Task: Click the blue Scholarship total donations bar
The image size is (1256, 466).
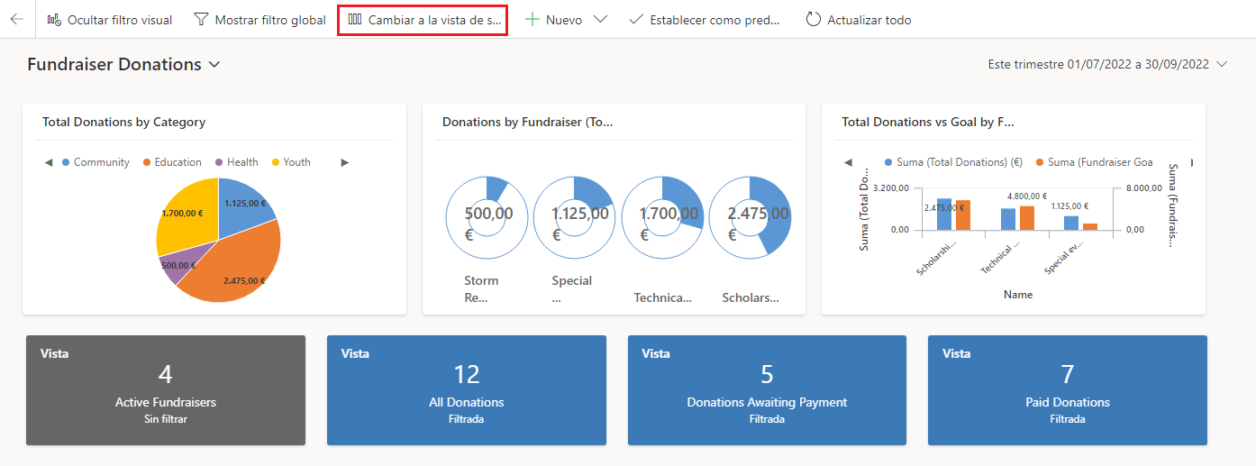Action: [x=944, y=215]
